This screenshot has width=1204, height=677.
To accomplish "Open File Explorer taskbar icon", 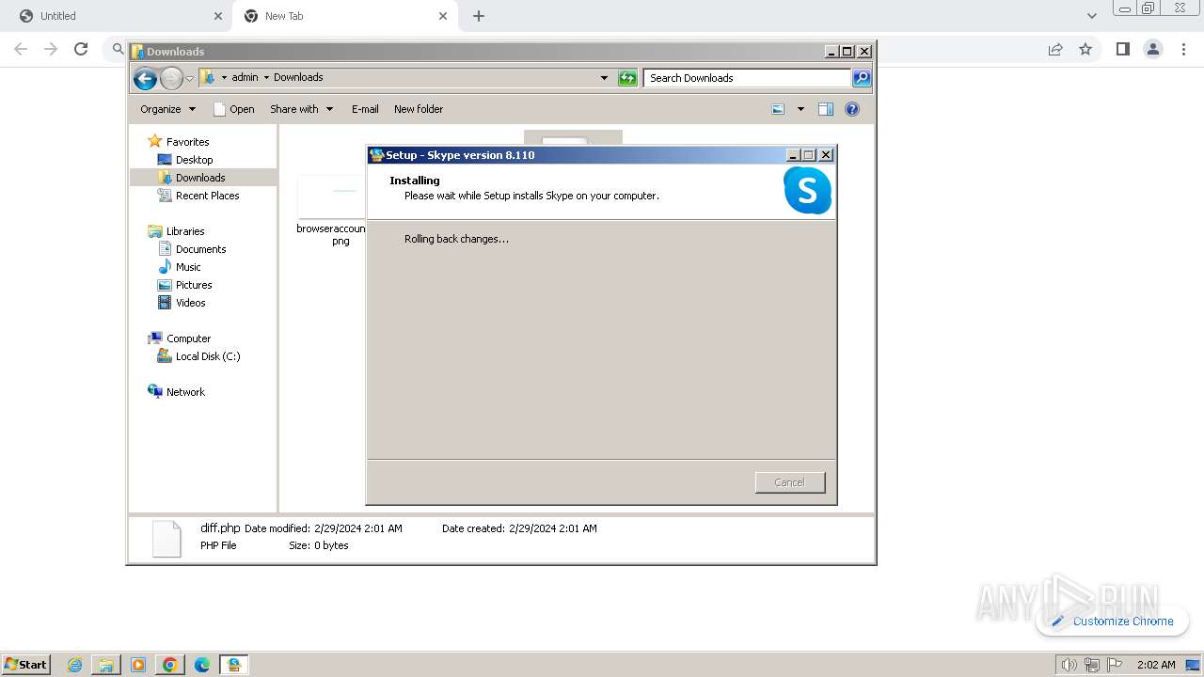I will tap(106, 665).
